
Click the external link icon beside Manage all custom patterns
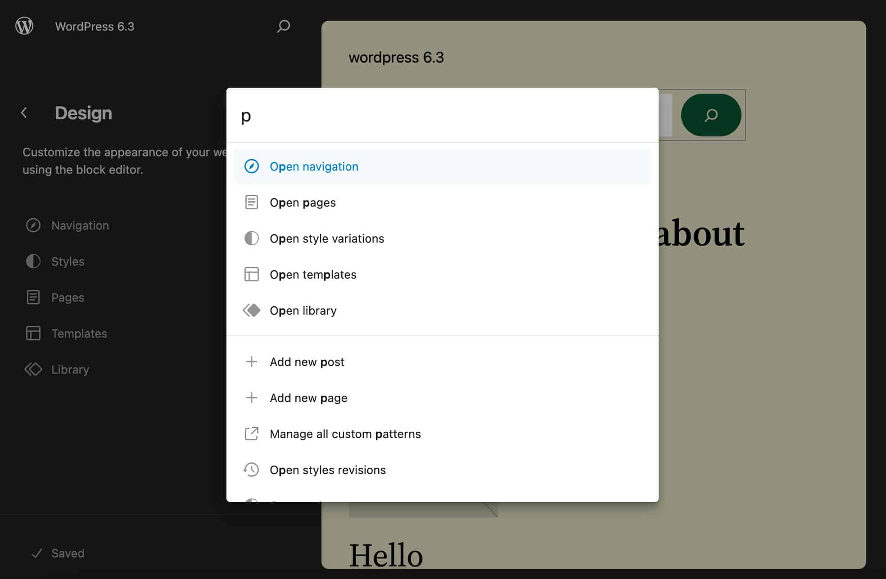(252, 434)
